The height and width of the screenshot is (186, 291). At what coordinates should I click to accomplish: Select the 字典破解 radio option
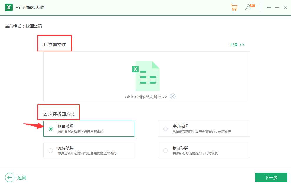coord(165,129)
